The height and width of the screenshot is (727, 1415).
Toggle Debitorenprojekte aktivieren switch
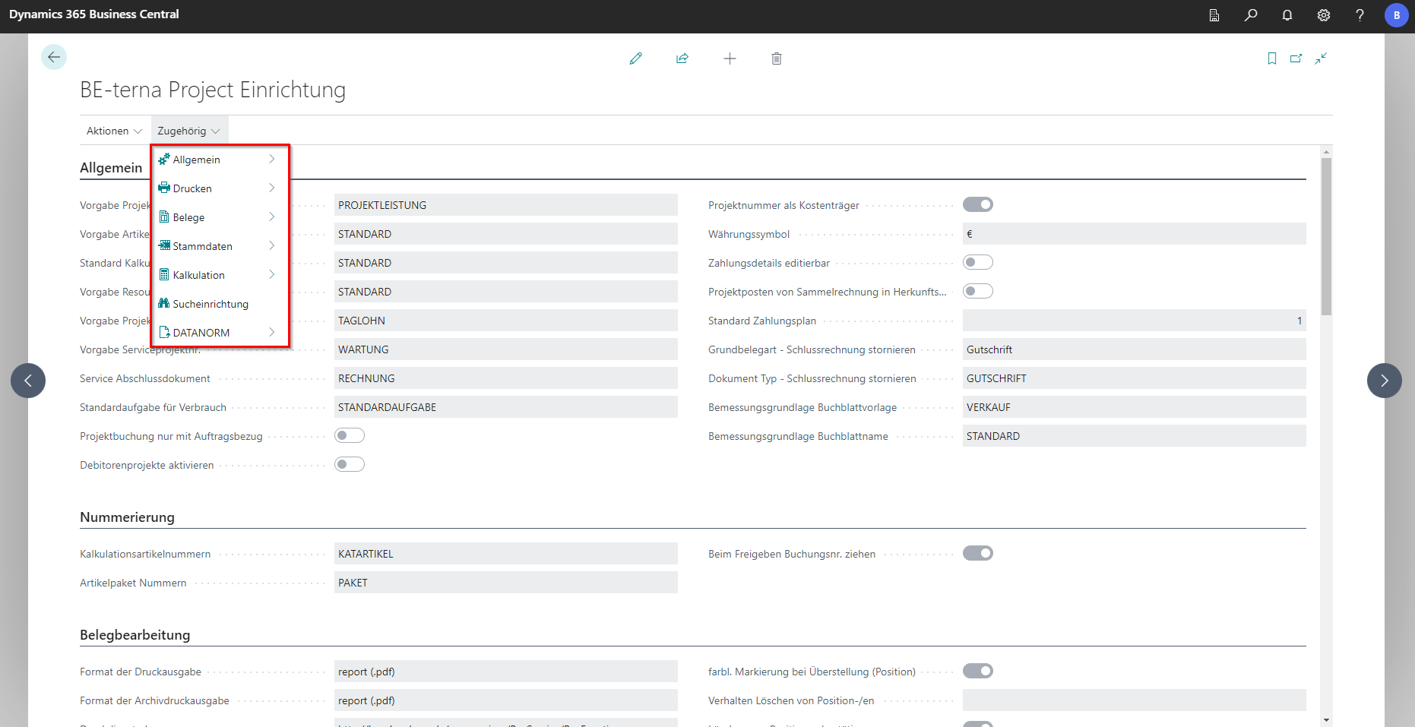pyautogui.click(x=350, y=464)
